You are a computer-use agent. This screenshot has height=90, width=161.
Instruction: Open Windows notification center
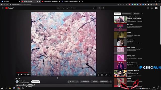tap(158, 88)
